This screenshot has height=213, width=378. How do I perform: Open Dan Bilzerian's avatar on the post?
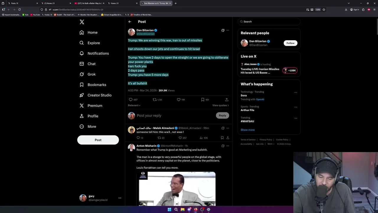[x=131, y=32]
